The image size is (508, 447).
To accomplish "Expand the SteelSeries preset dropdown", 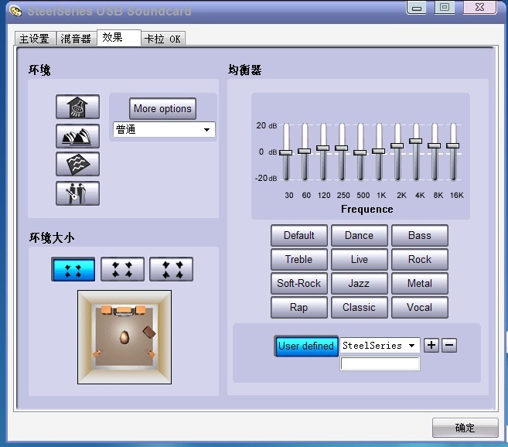I will click(x=380, y=346).
